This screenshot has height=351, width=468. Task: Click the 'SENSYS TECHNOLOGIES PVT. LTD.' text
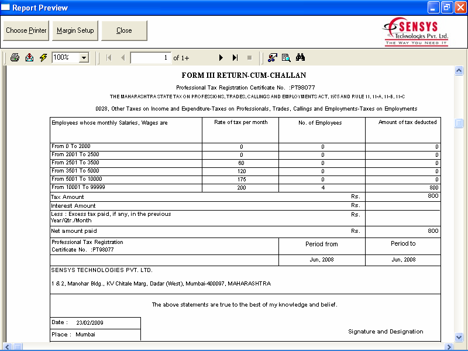click(x=101, y=270)
